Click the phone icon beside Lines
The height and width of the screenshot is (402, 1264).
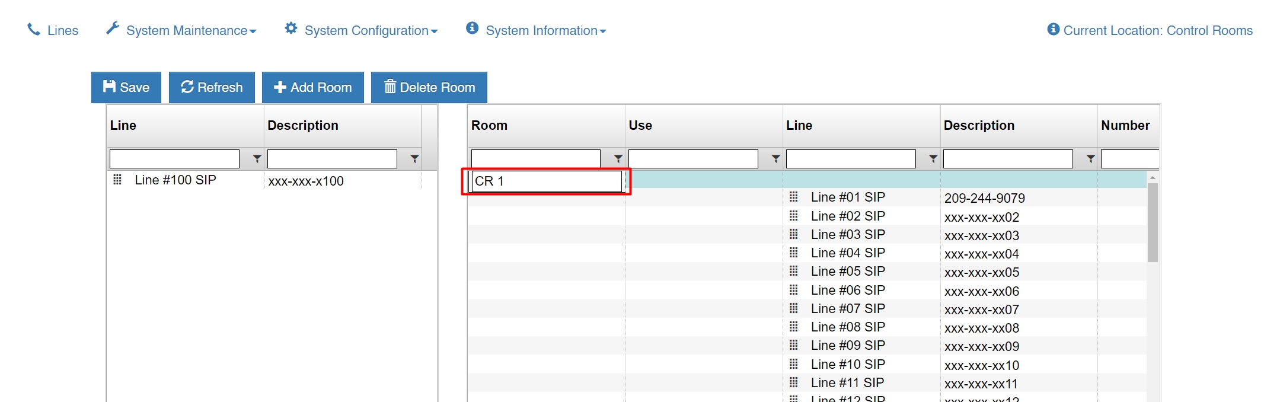pos(34,29)
